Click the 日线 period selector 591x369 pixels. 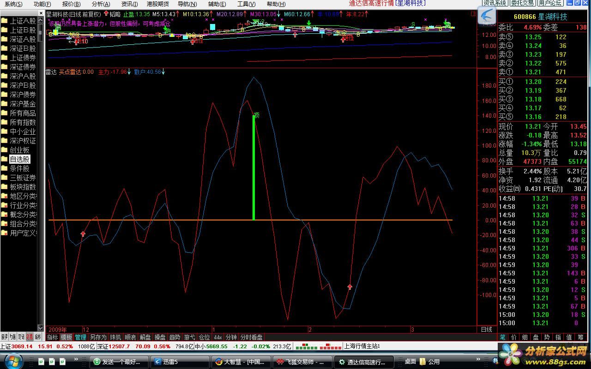487,329
